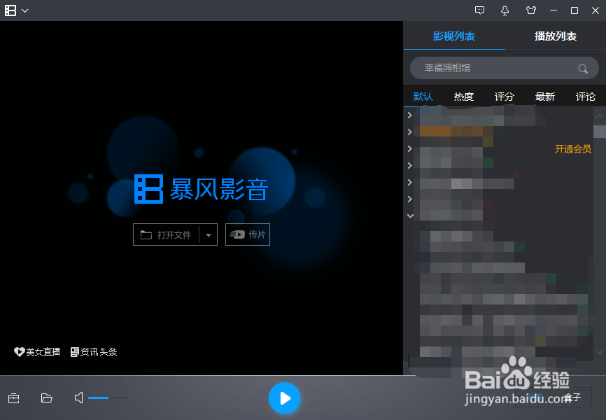Click the search box showing 幸福照相馆
This screenshot has height=420, width=606.
[504, 68]
